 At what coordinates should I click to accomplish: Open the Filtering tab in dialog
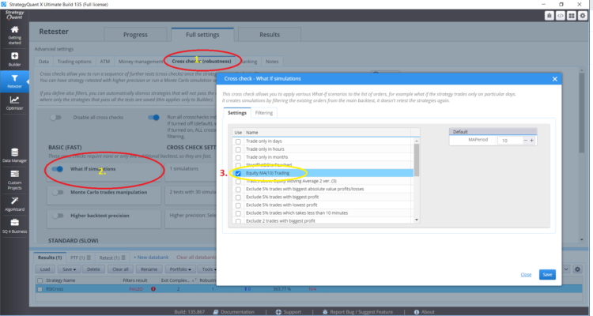(x=264, y=113)
